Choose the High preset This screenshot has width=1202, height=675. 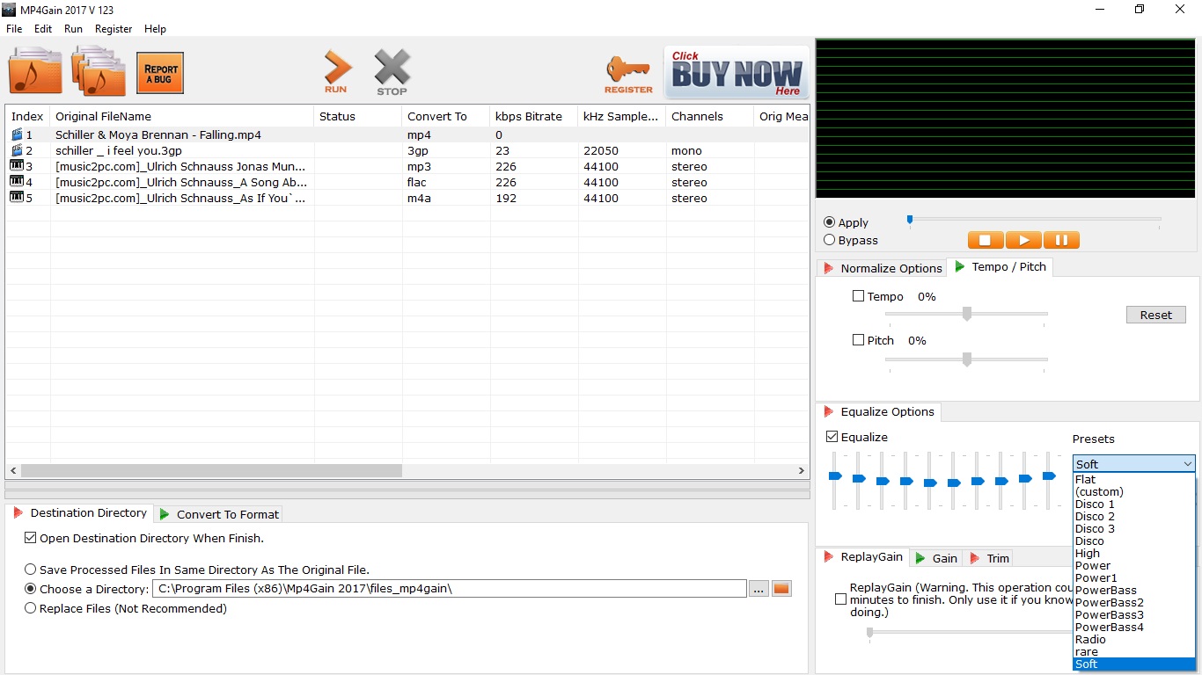tap(1134, 554)
